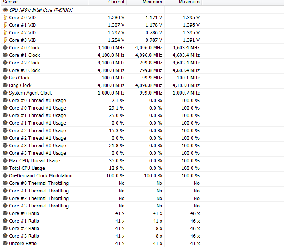This screenshot has height=247, width=284.
Task: Click the maximum value 1.396 V
Action: click(x=191, y=25)
